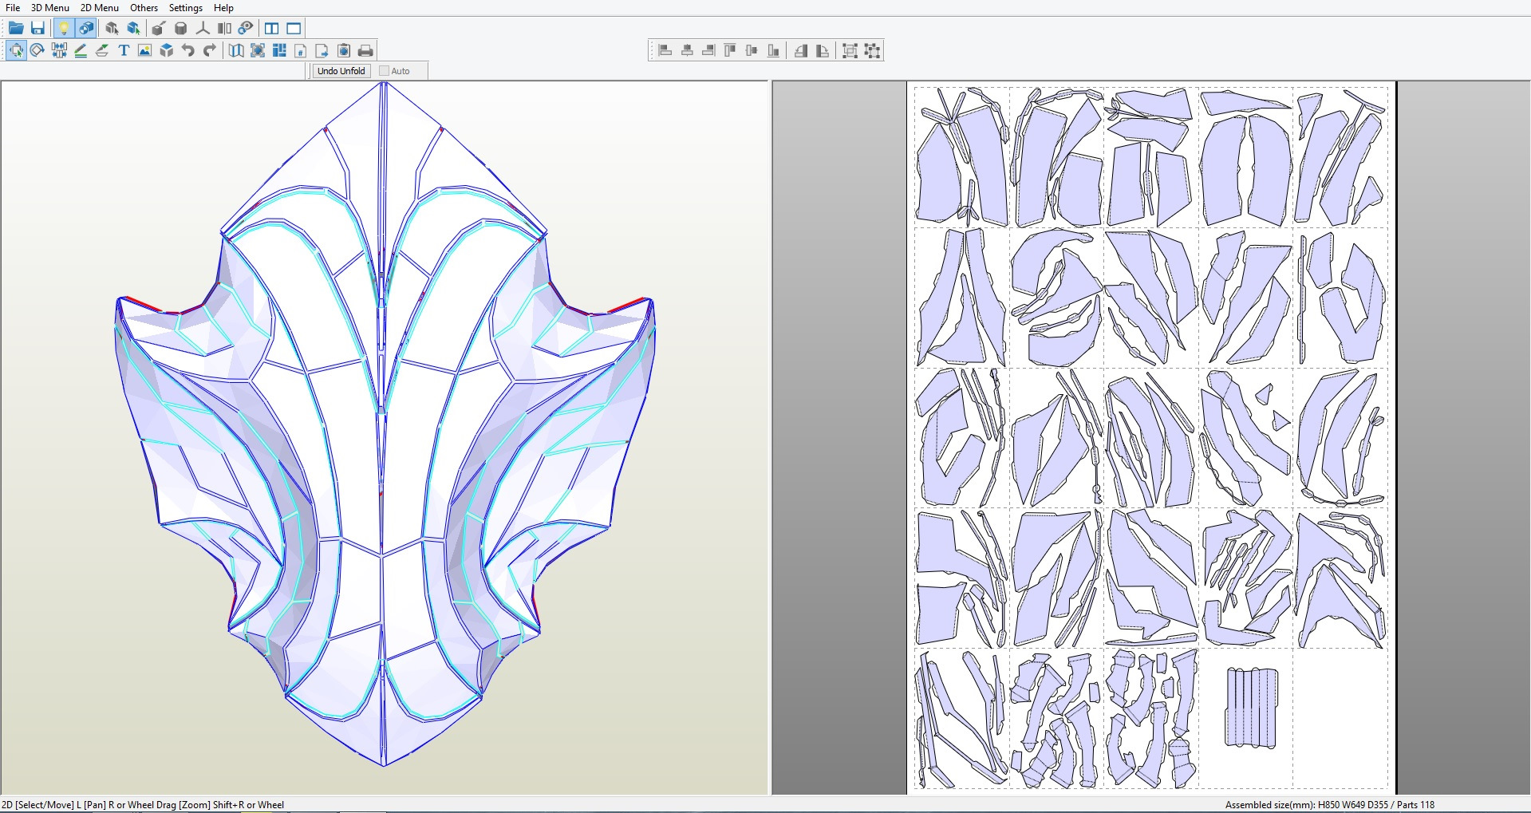Click the cube with pencil icon
Image resolution: width=1531 pixels, height=813 pixels.
pyautogui.click(x=159, y=29)
